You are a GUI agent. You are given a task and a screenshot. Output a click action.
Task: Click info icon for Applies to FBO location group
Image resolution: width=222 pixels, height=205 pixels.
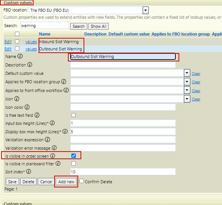(64, 82)
